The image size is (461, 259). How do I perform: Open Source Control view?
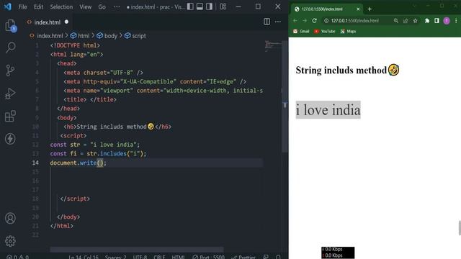(x=10, y=71)
